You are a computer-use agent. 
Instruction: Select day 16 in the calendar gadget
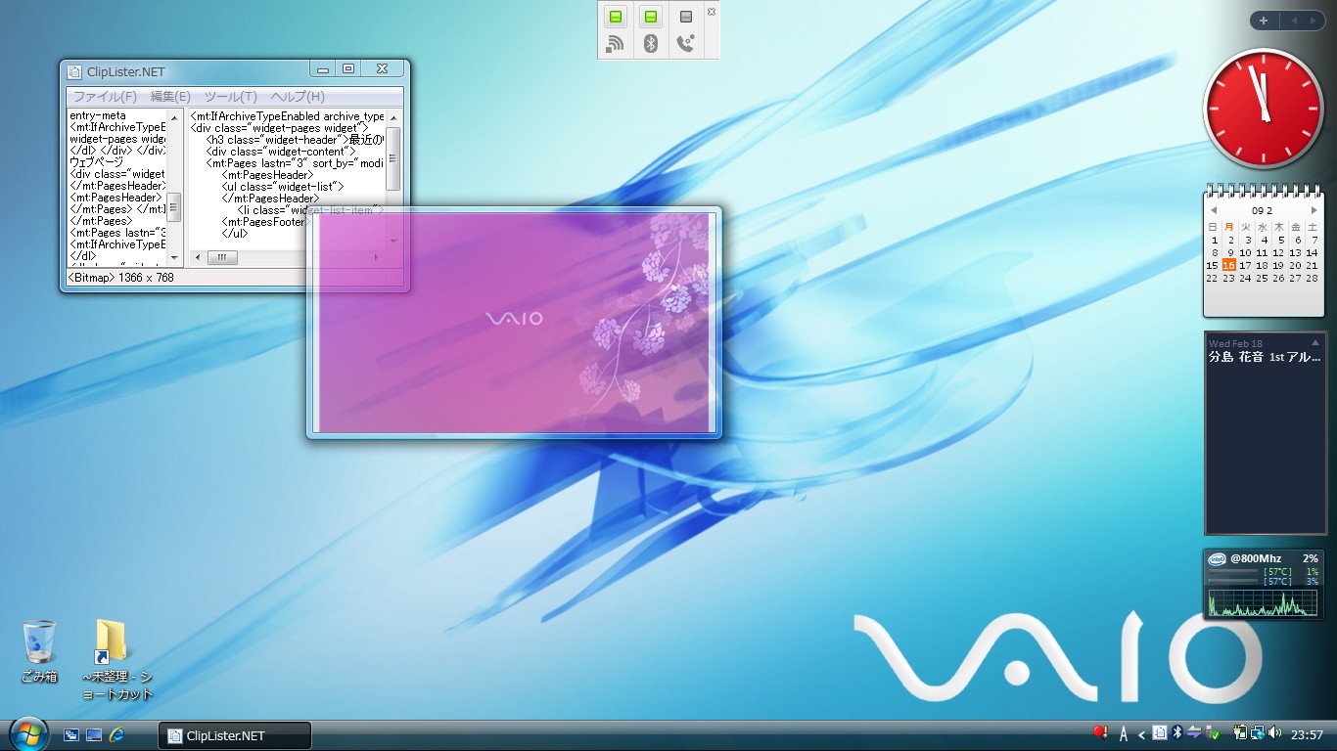(x=1228, y=265)
